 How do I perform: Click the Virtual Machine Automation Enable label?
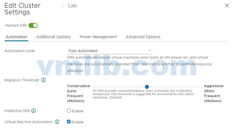(77, 122)
